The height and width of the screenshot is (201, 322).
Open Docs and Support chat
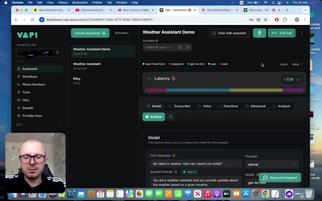pyautogui.click(x=280, y=178)
